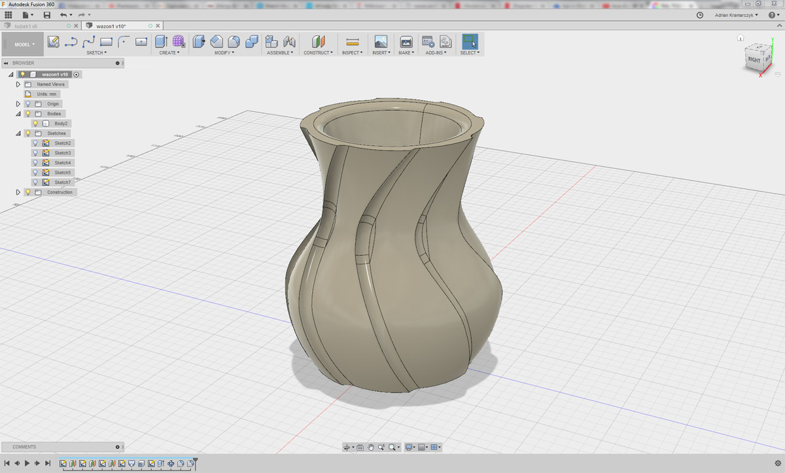The width and height of the screenshot is (785, 473).
Task: Toggle visibility of the Construction folder
Action: [x=28, y=192]
